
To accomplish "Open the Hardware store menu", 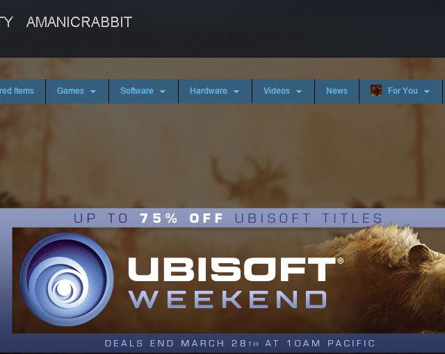I will (215, 91).
